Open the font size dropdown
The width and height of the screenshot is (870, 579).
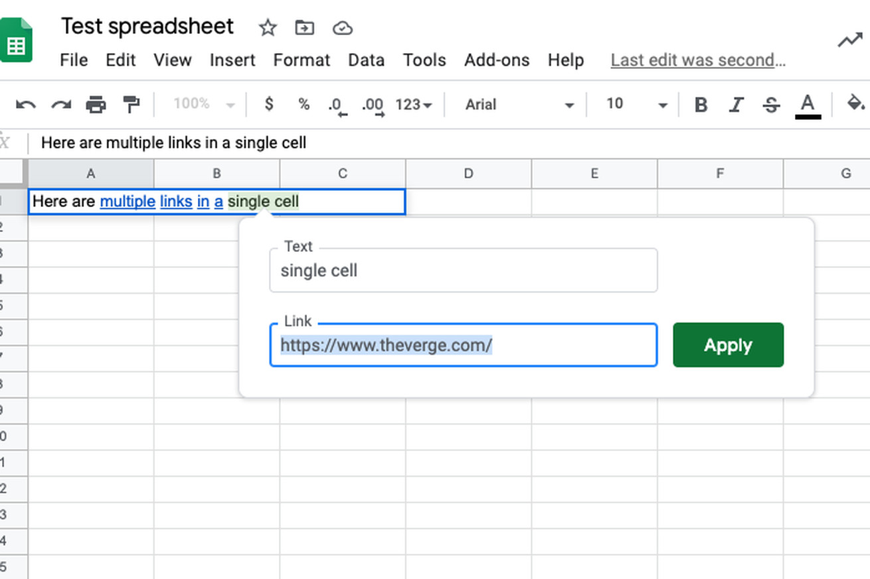pos(636,104)
